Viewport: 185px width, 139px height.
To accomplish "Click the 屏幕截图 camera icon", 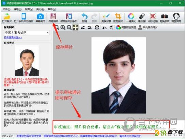I will pos(40,16).
